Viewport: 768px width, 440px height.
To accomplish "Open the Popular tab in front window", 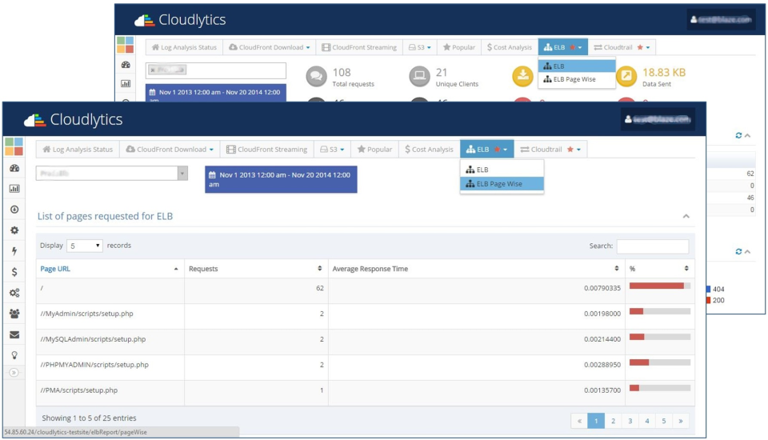I will tap(374, 150).
